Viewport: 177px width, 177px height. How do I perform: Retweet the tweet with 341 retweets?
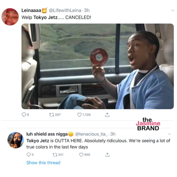55,155
